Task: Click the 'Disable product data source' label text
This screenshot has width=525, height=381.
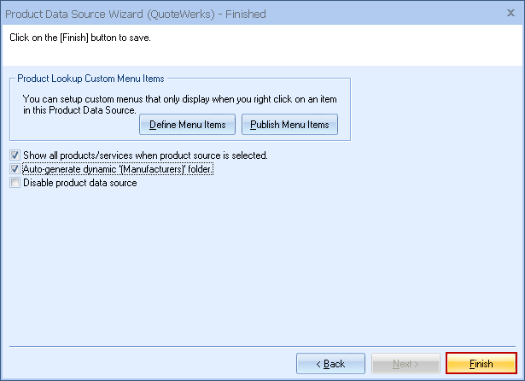Action: 79,183
